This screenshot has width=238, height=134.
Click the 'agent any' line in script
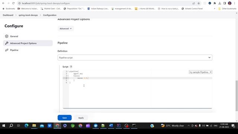[x=78, y=74]
